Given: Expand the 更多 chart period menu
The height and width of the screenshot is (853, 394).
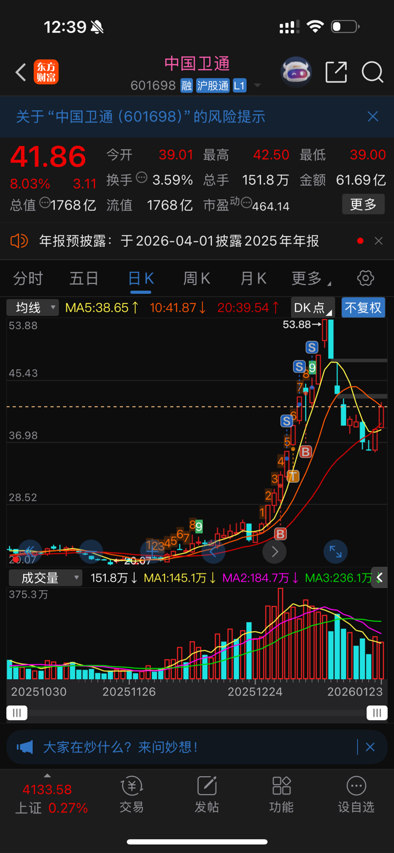Looking at the screenshot, I should [310, 279].
